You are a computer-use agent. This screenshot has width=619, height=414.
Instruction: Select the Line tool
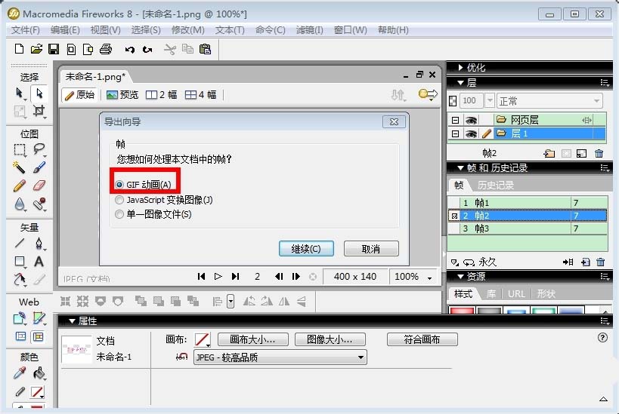coord(20,243)
